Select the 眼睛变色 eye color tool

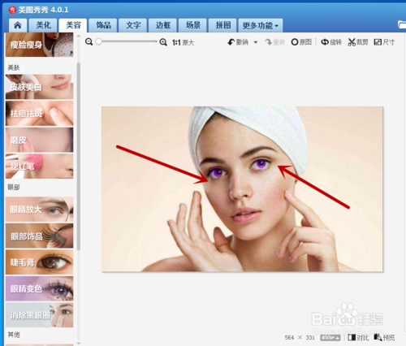coord(39,288)
